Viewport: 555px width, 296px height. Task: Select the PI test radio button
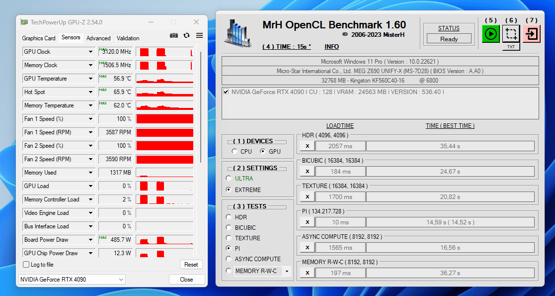(x=229, y=249)
